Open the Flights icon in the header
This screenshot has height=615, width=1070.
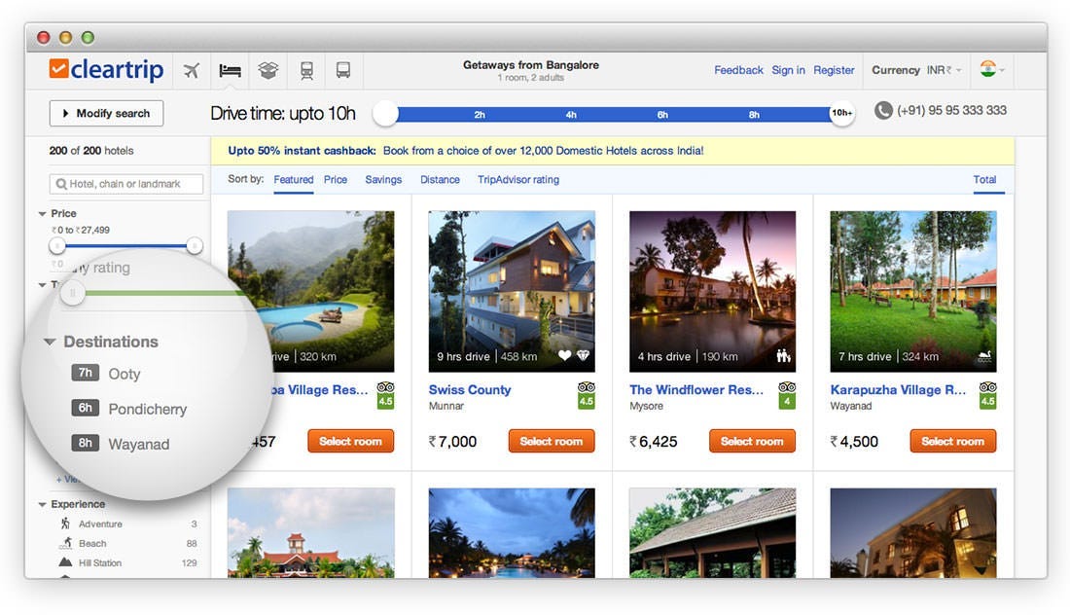point(192,70)
